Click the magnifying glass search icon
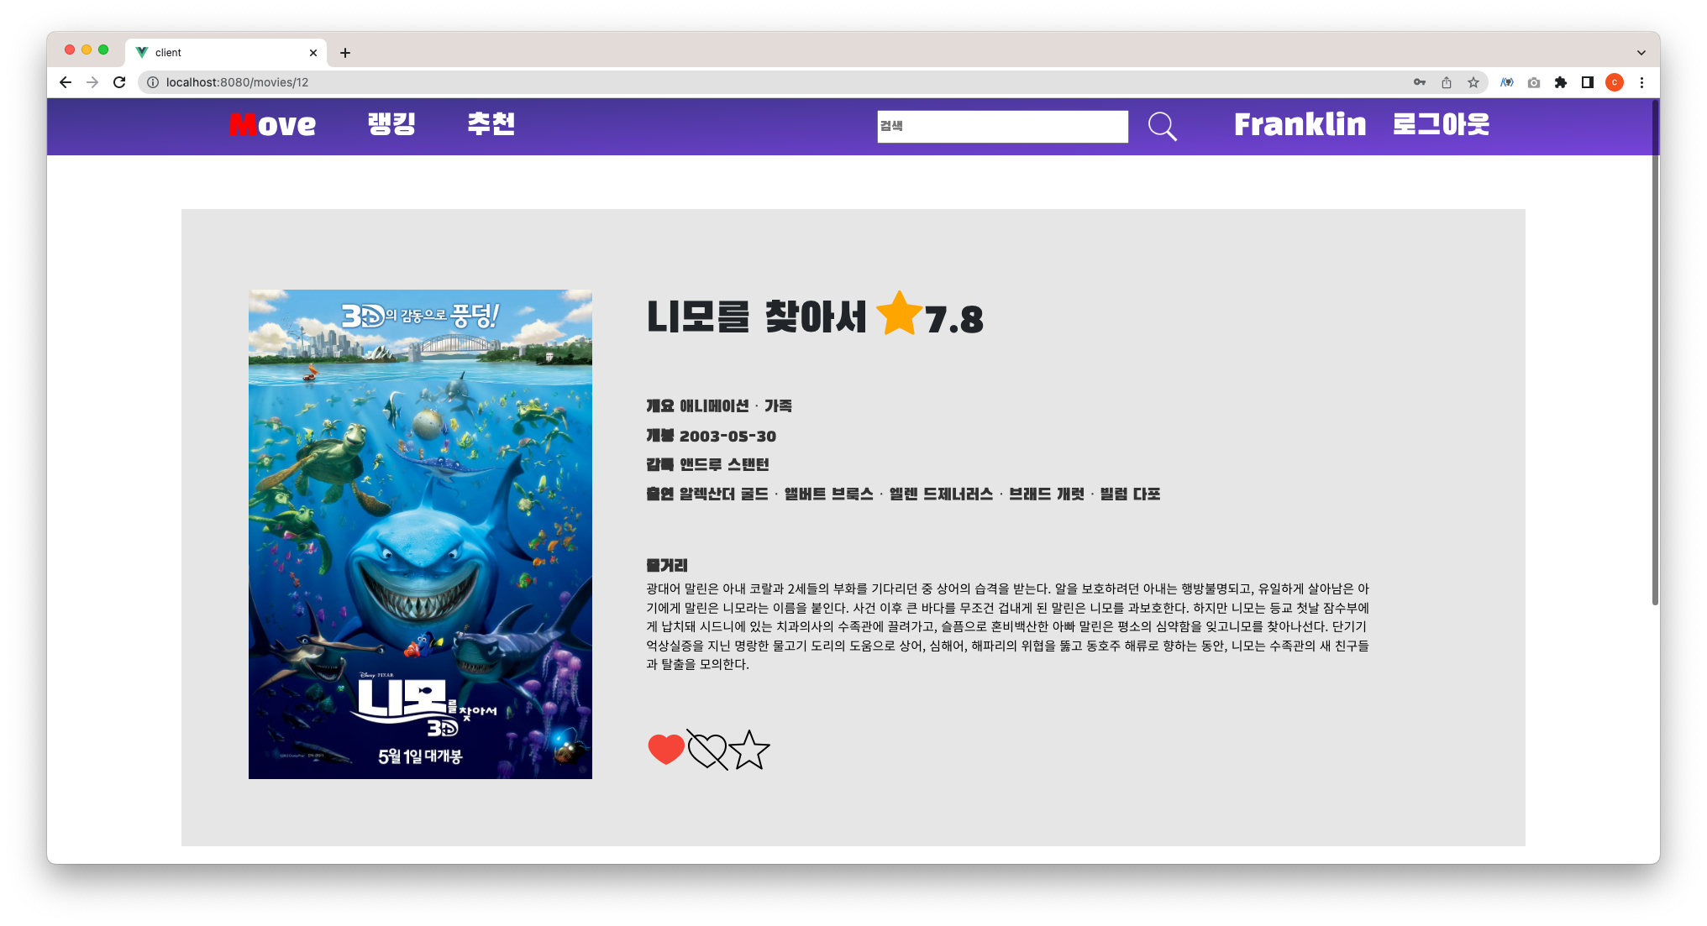 tap(1163, 127)
